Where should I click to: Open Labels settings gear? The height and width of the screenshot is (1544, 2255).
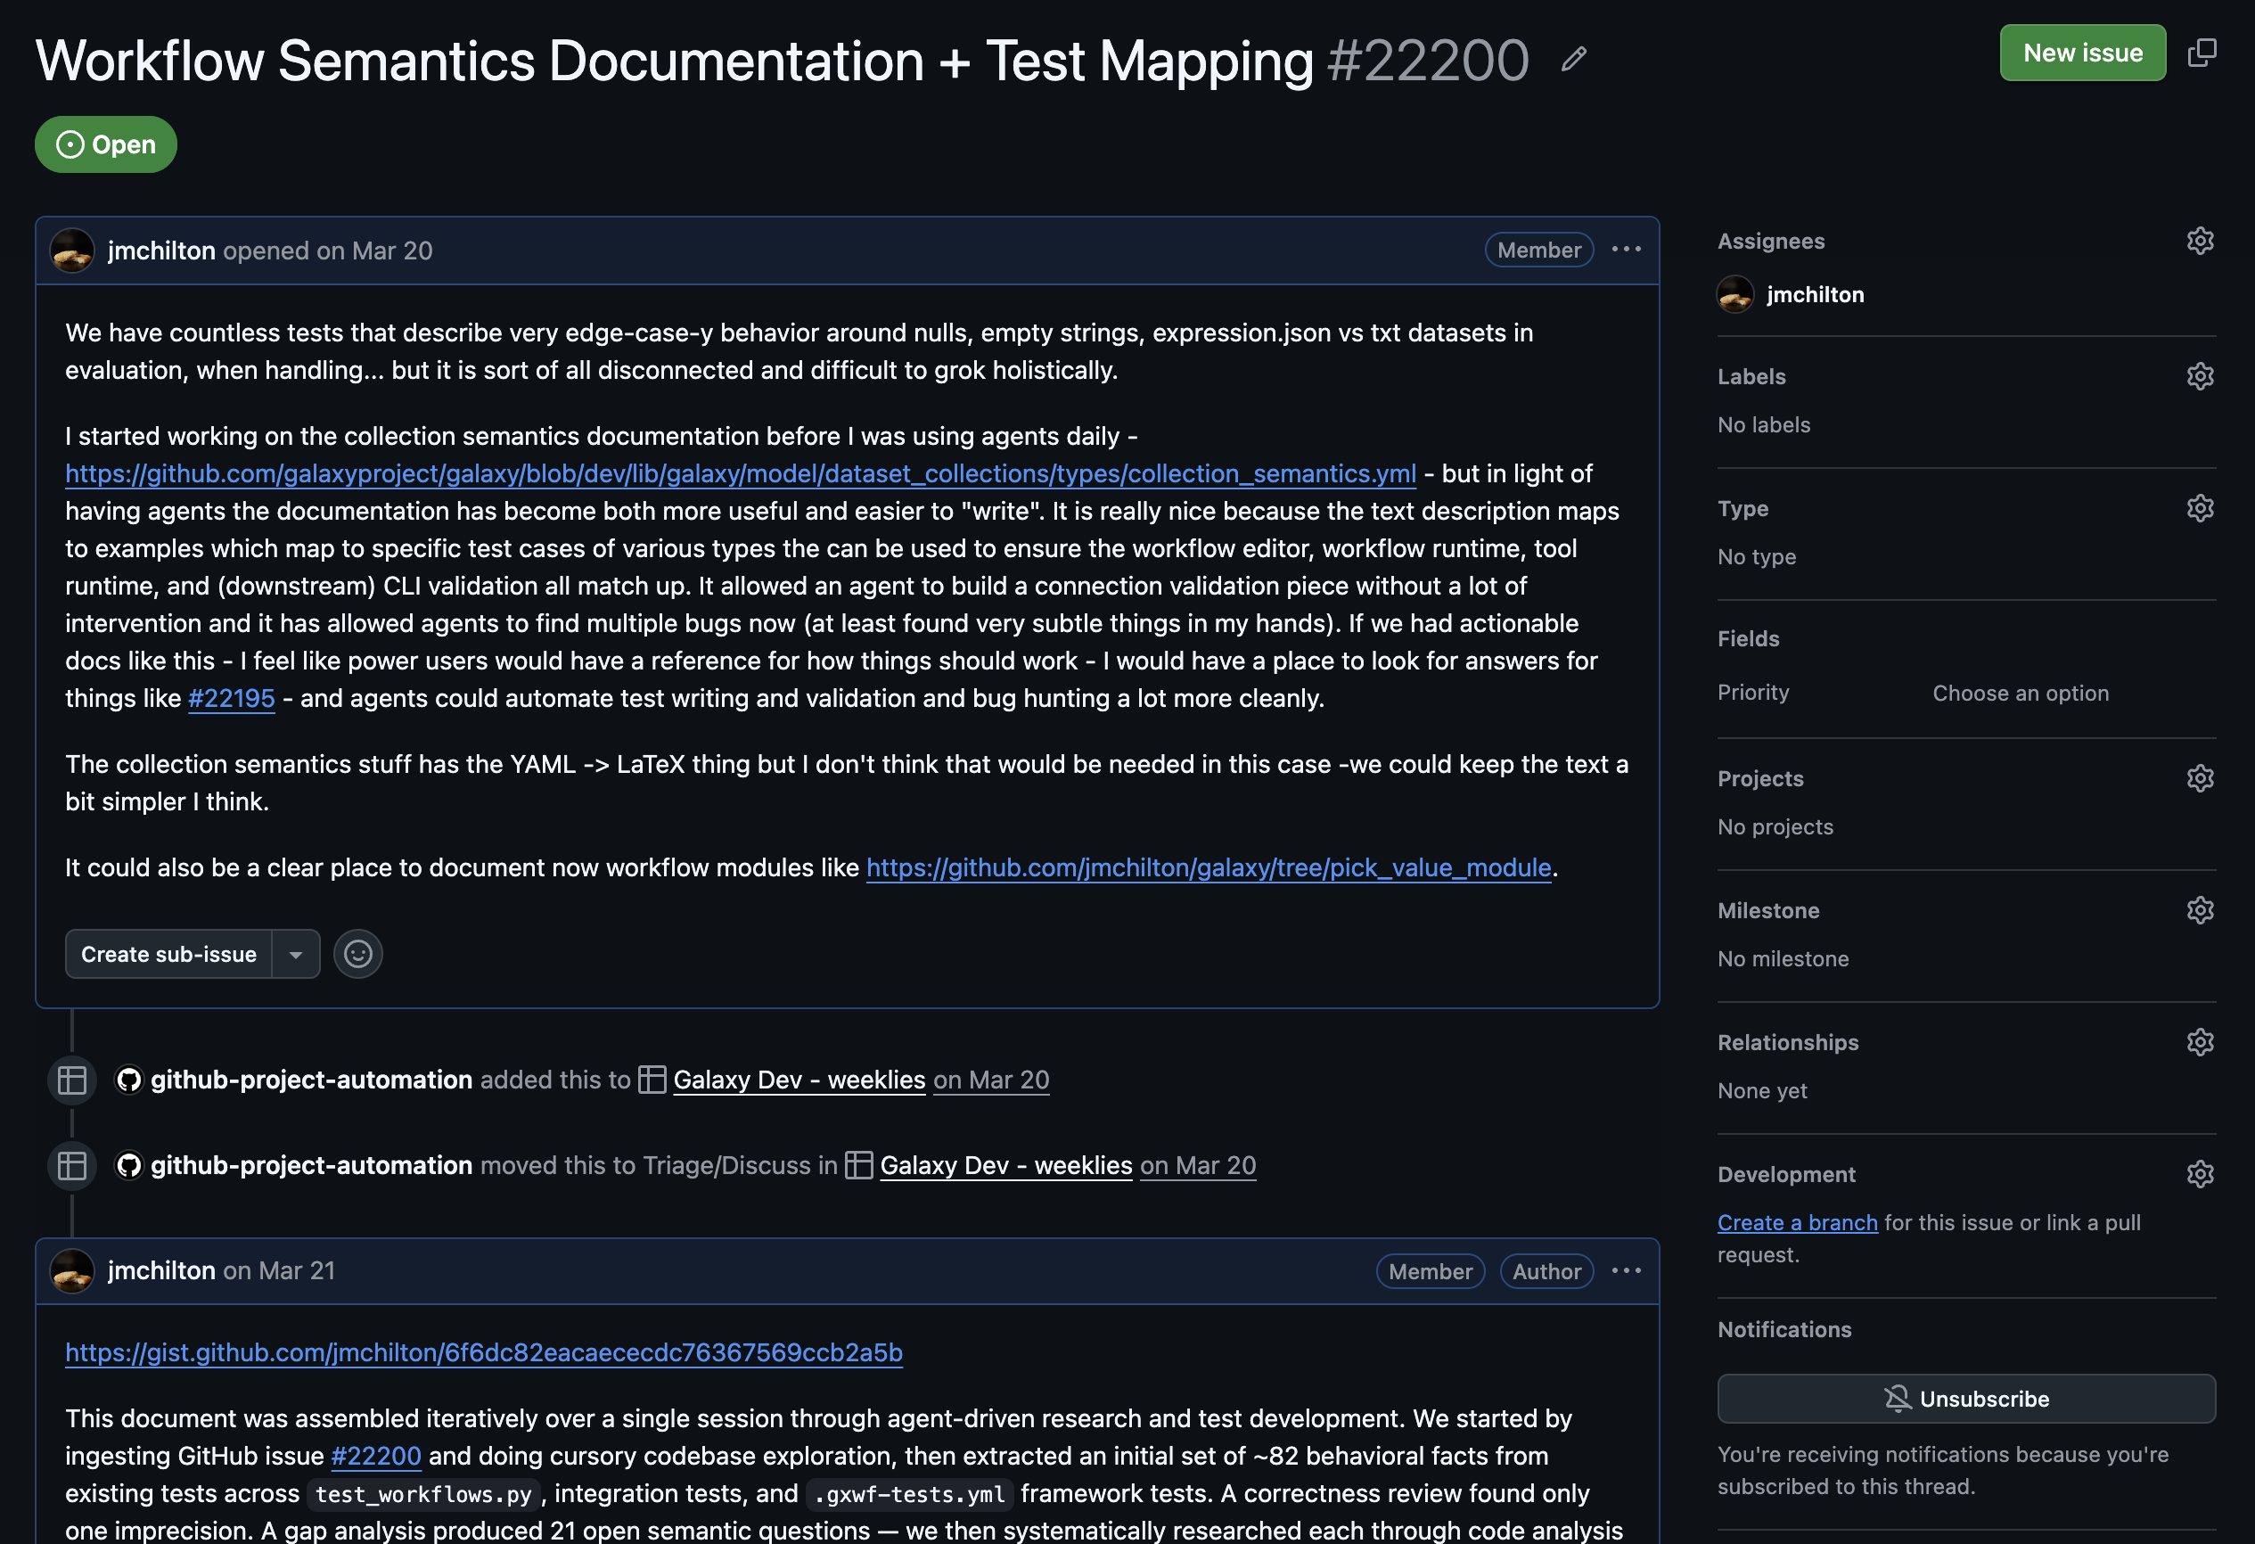[x=2200, y=376]
